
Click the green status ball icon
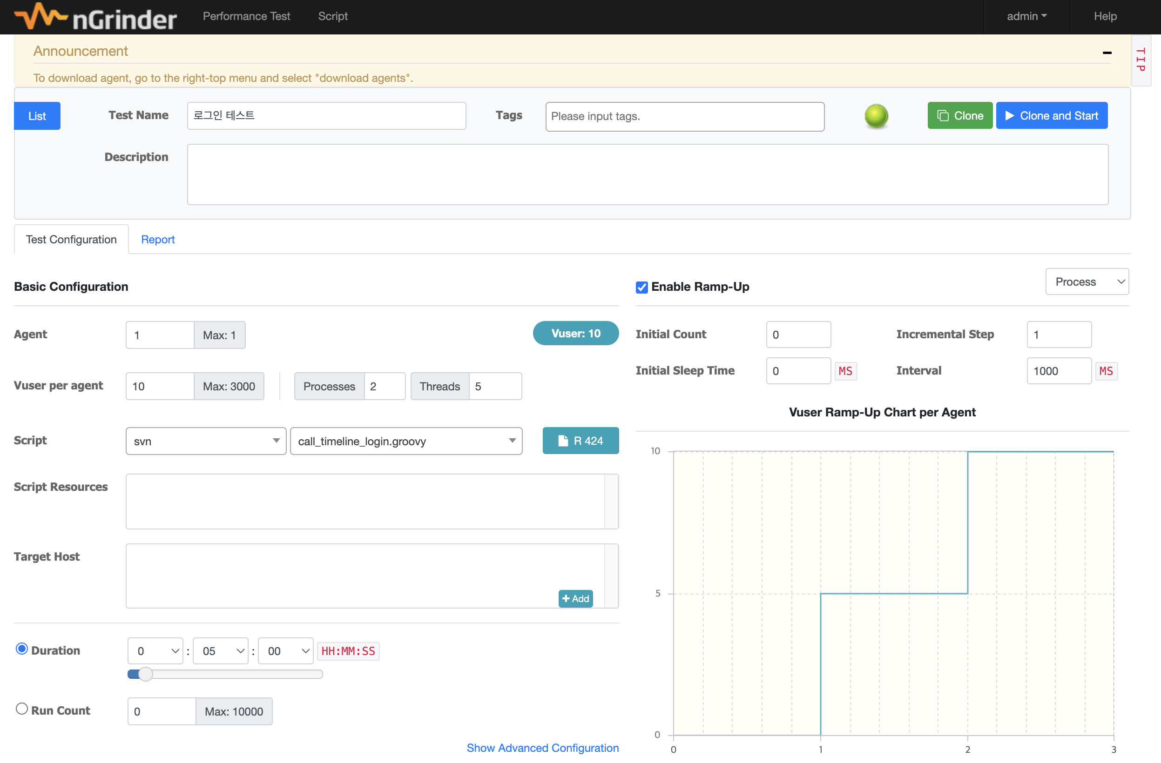(876, 116)
